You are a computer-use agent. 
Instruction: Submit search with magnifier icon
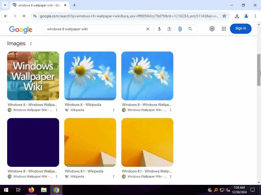(x=190, y=29)
